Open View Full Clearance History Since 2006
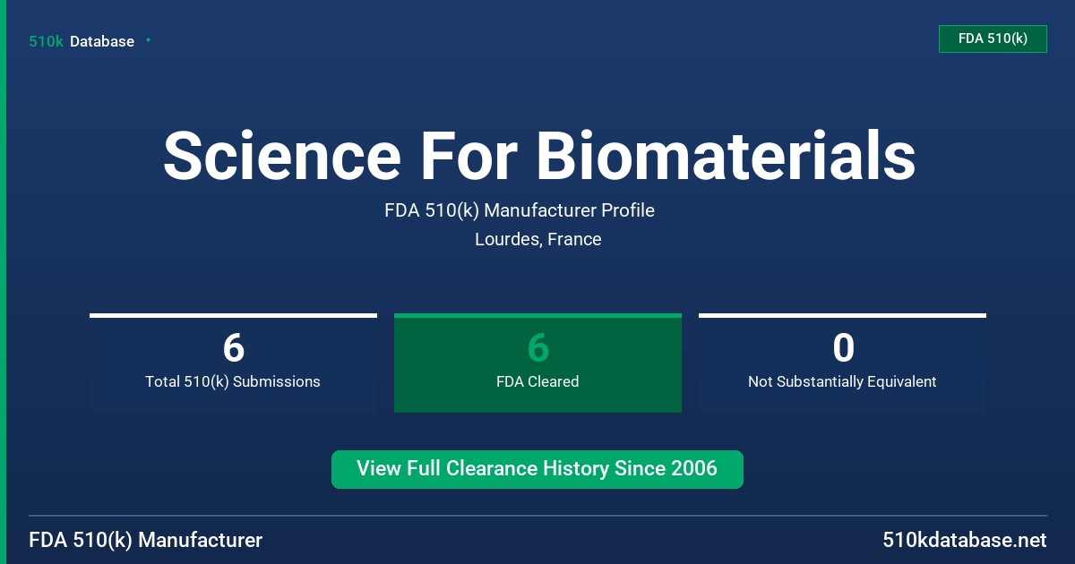The width and height of the screenshot is (1075, 564). point(537,469)
